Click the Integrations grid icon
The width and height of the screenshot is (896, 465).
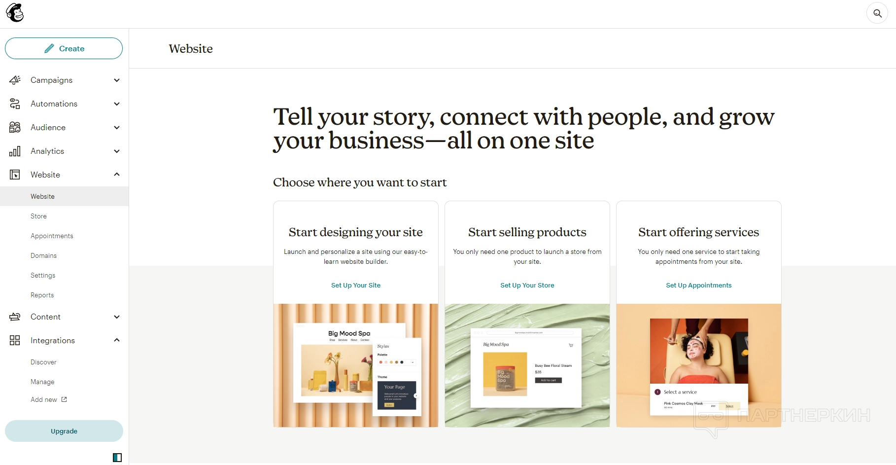click(15, 340)
